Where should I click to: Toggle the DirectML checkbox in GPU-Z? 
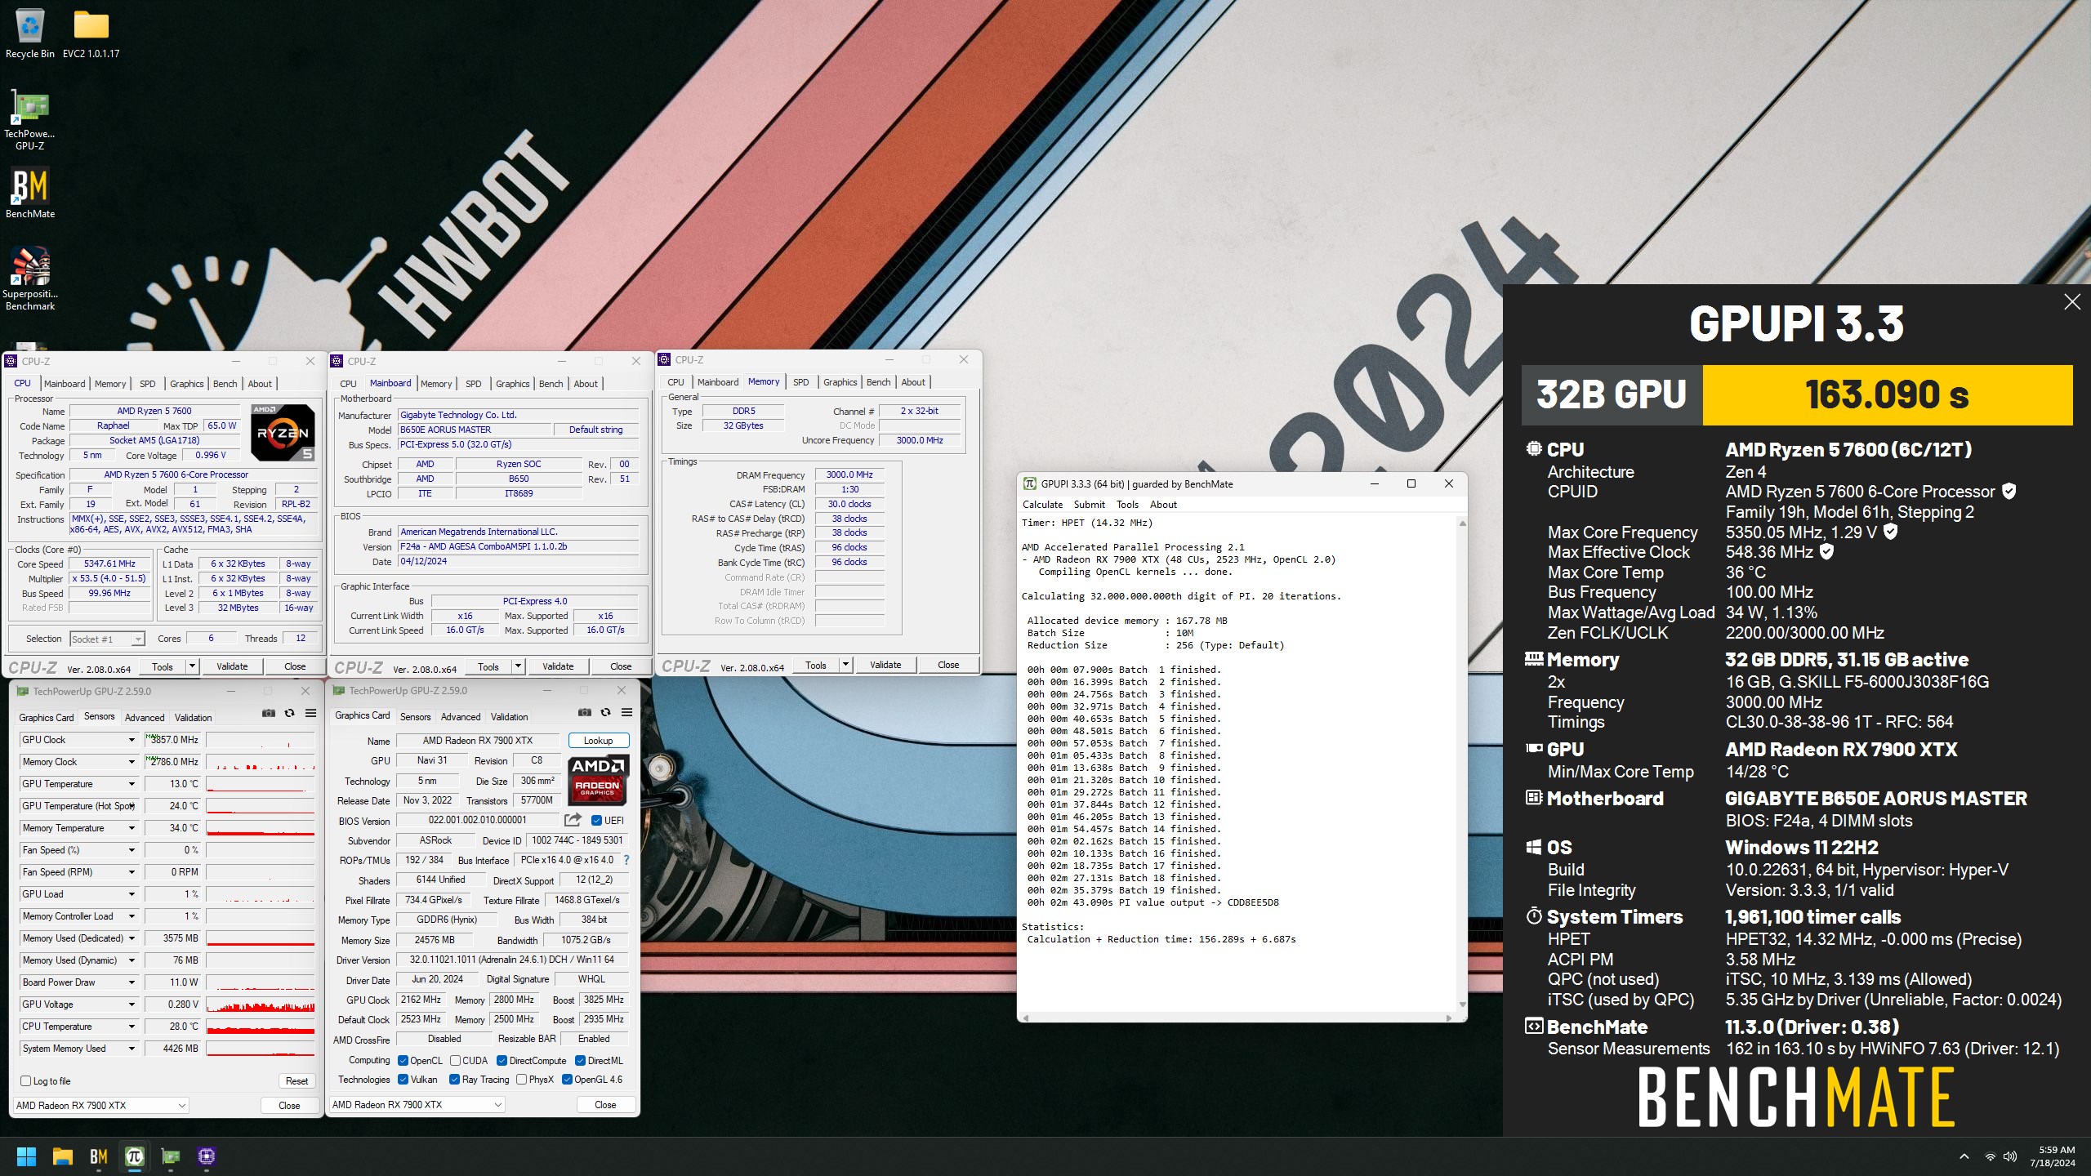click(580, 1060)
